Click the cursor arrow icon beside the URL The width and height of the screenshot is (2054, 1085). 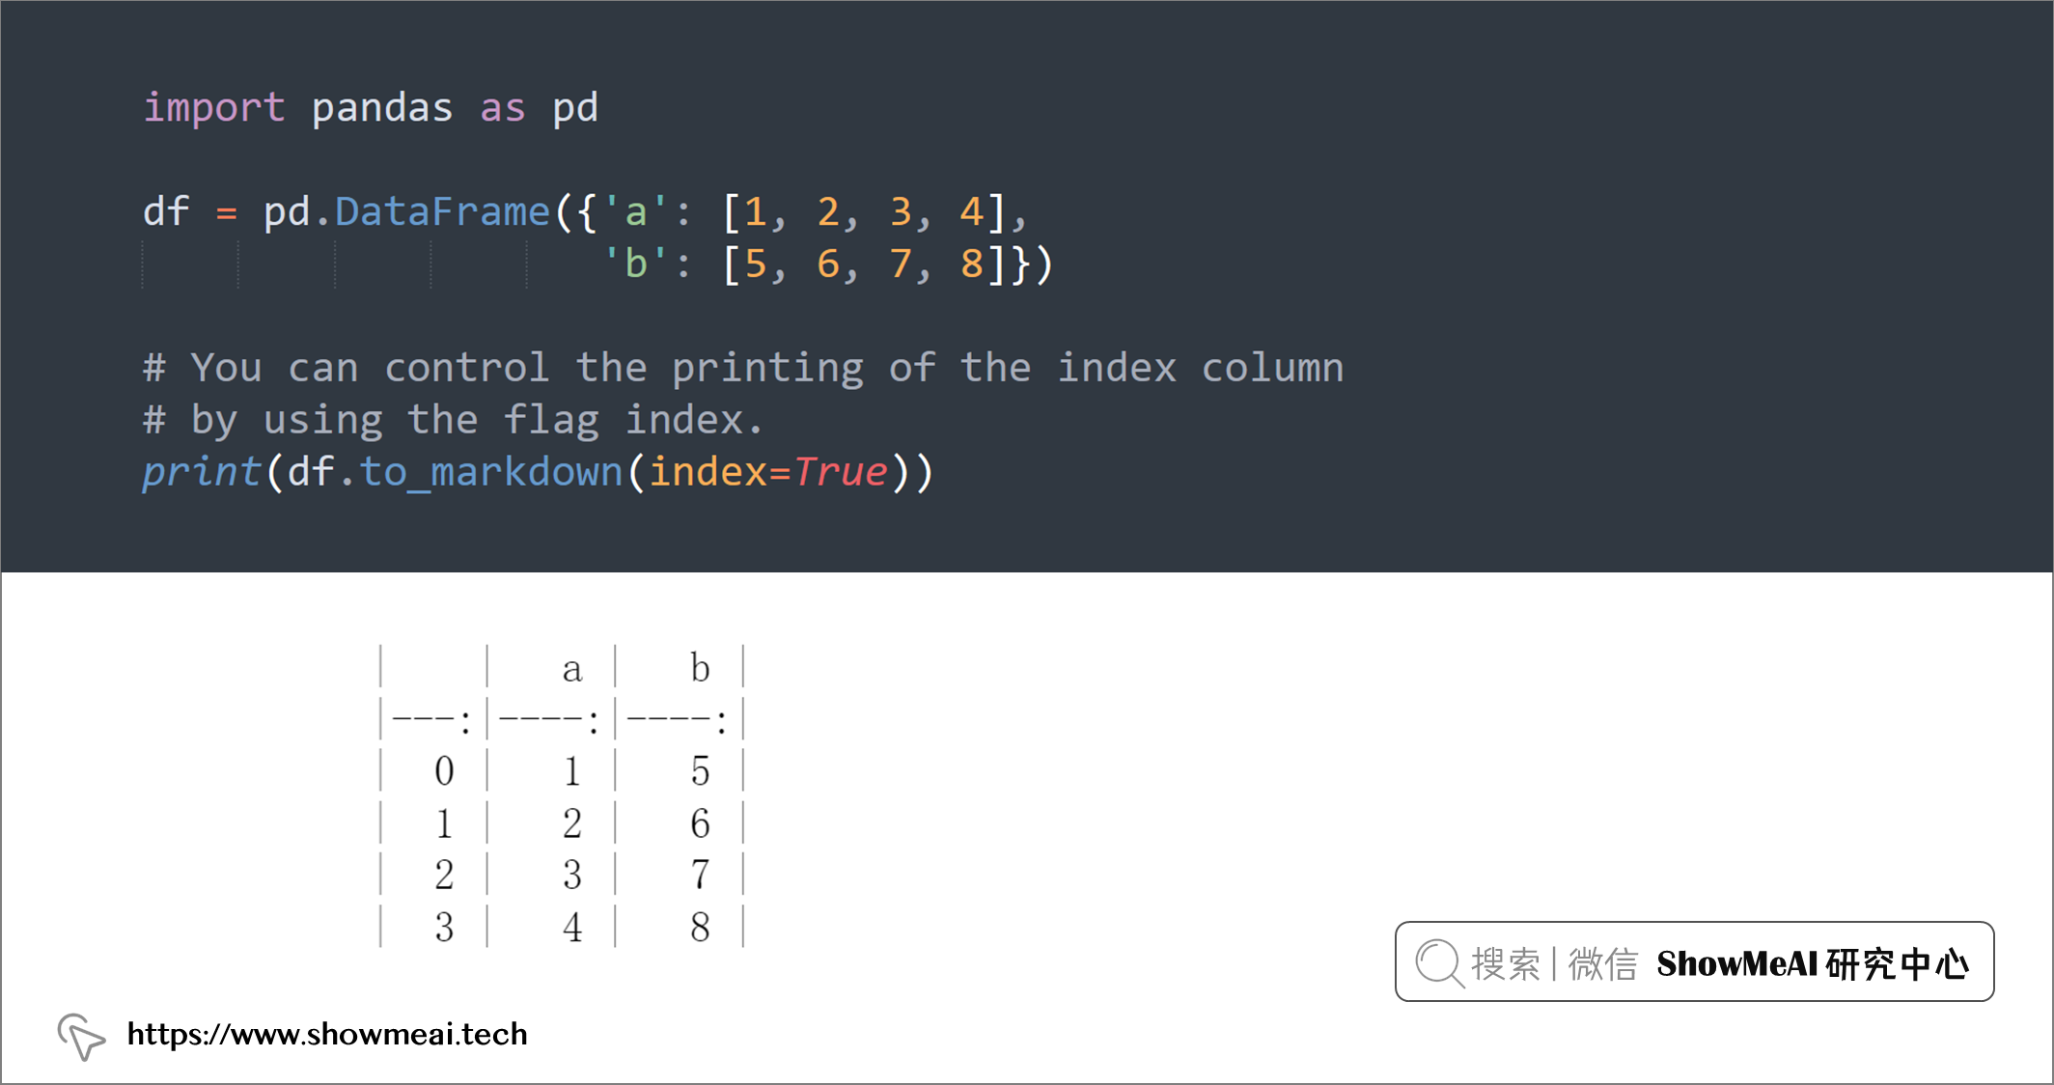(81, 1036)
